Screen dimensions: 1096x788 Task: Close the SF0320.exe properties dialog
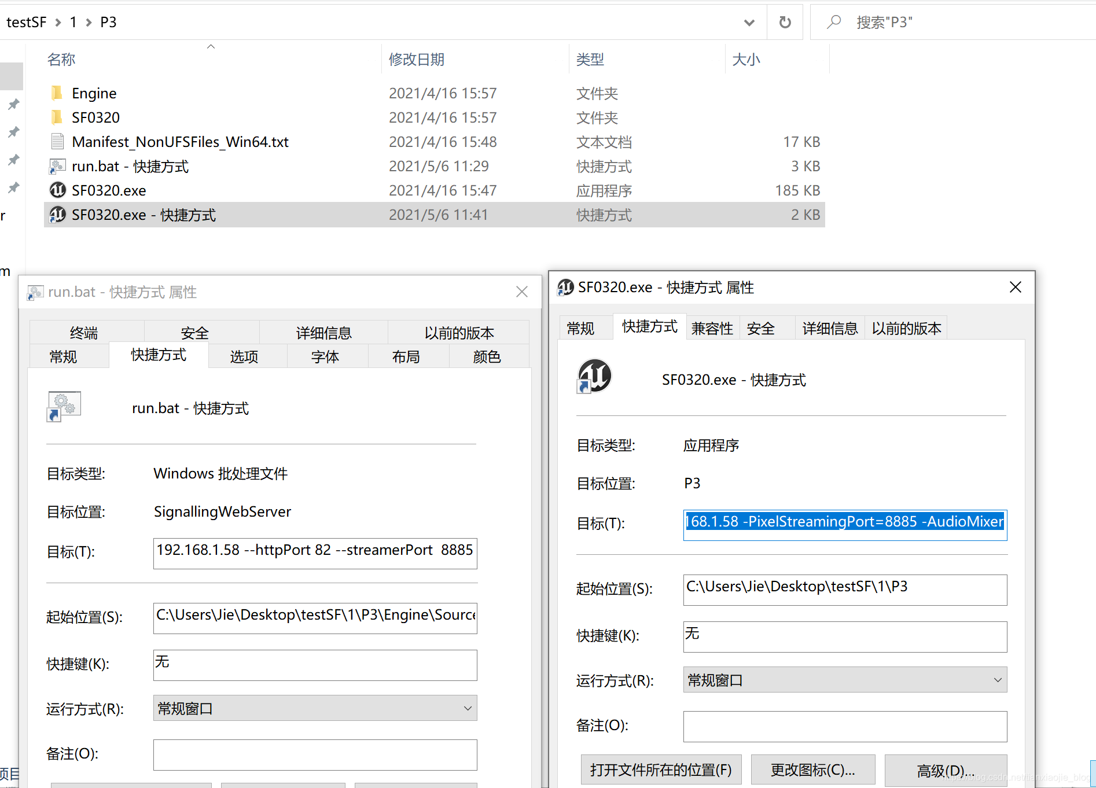[1015, 287]
